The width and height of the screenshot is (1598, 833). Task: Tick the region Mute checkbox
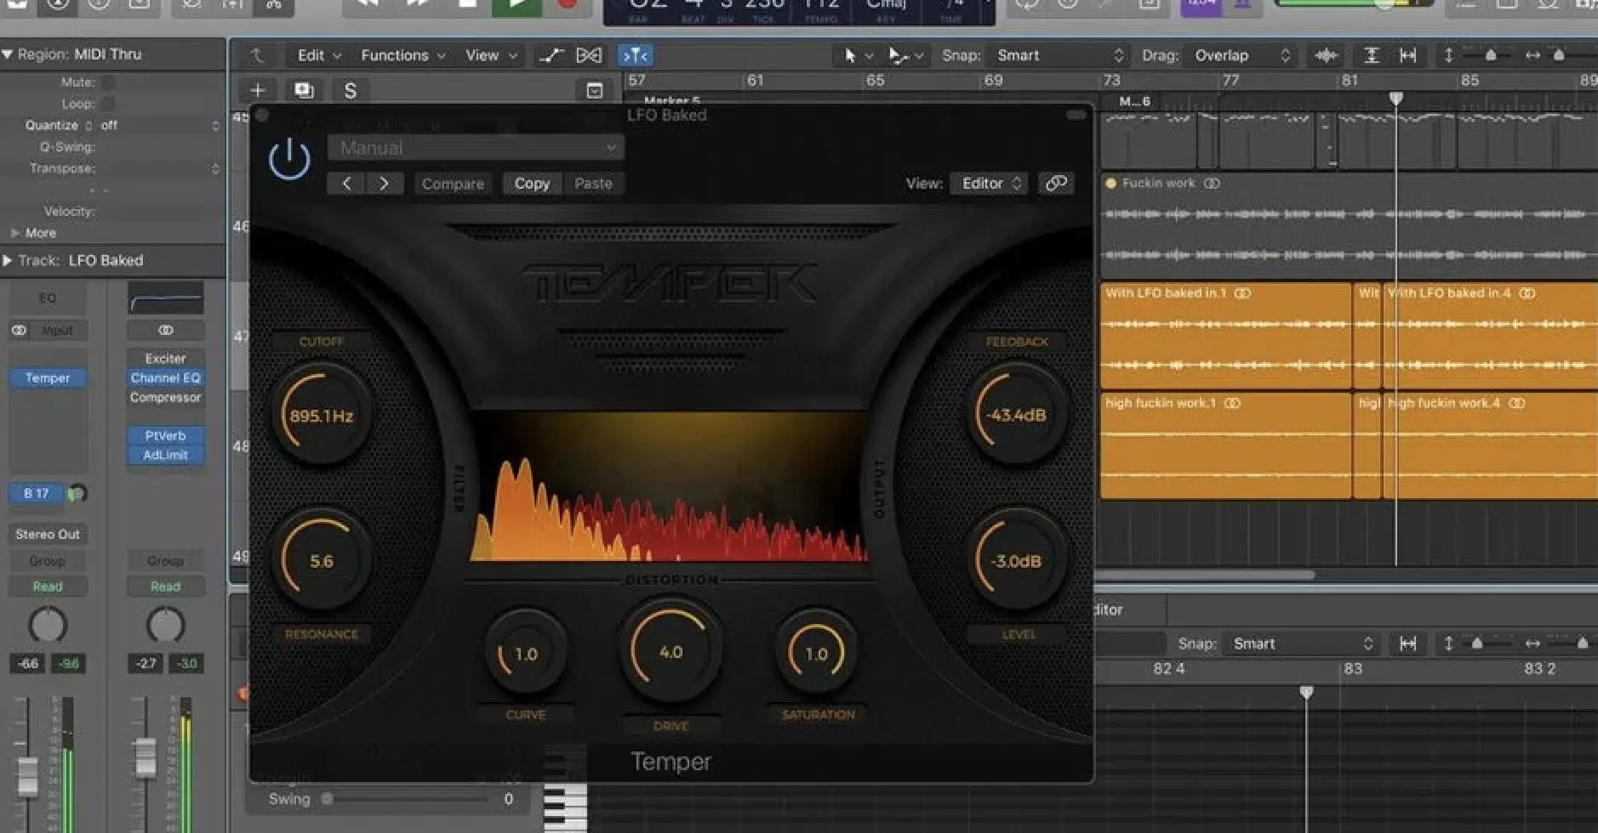point(108,82)
